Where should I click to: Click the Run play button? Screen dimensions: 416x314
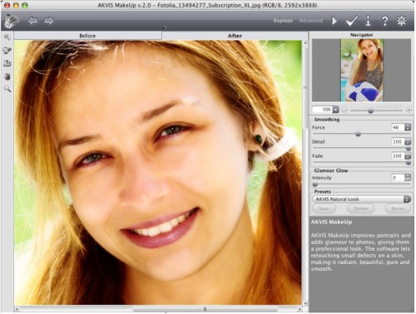point(334,21)
